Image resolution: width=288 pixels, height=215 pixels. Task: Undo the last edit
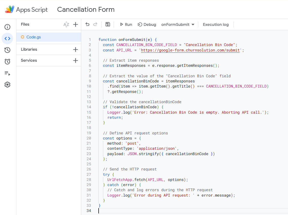coord(87,24)
